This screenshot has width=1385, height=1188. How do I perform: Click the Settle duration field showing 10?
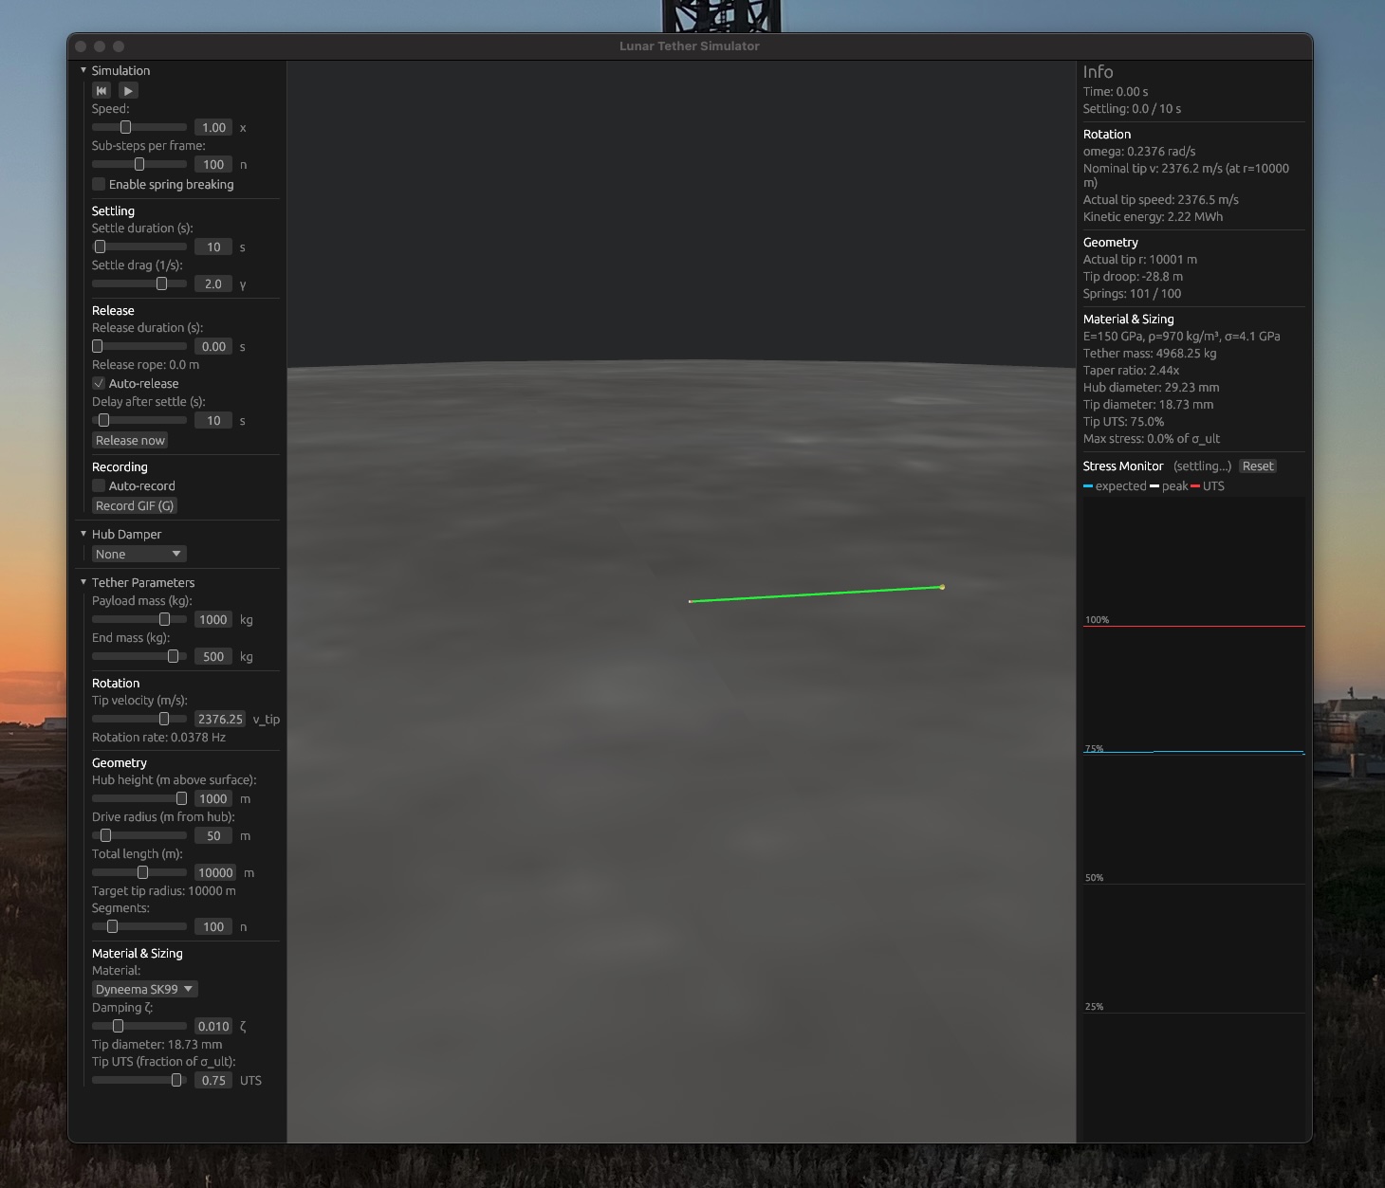[213, 247]
